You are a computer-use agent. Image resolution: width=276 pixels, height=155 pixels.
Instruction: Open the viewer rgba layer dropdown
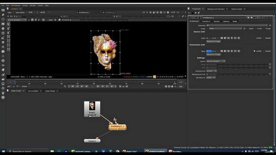click(x=10, y=12)
